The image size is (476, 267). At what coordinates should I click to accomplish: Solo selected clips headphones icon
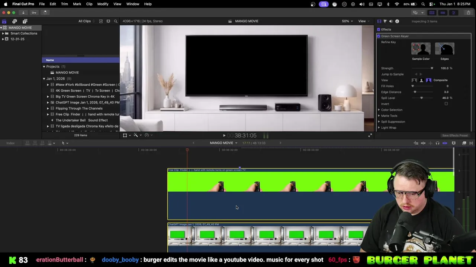click(x=437, y=143)
